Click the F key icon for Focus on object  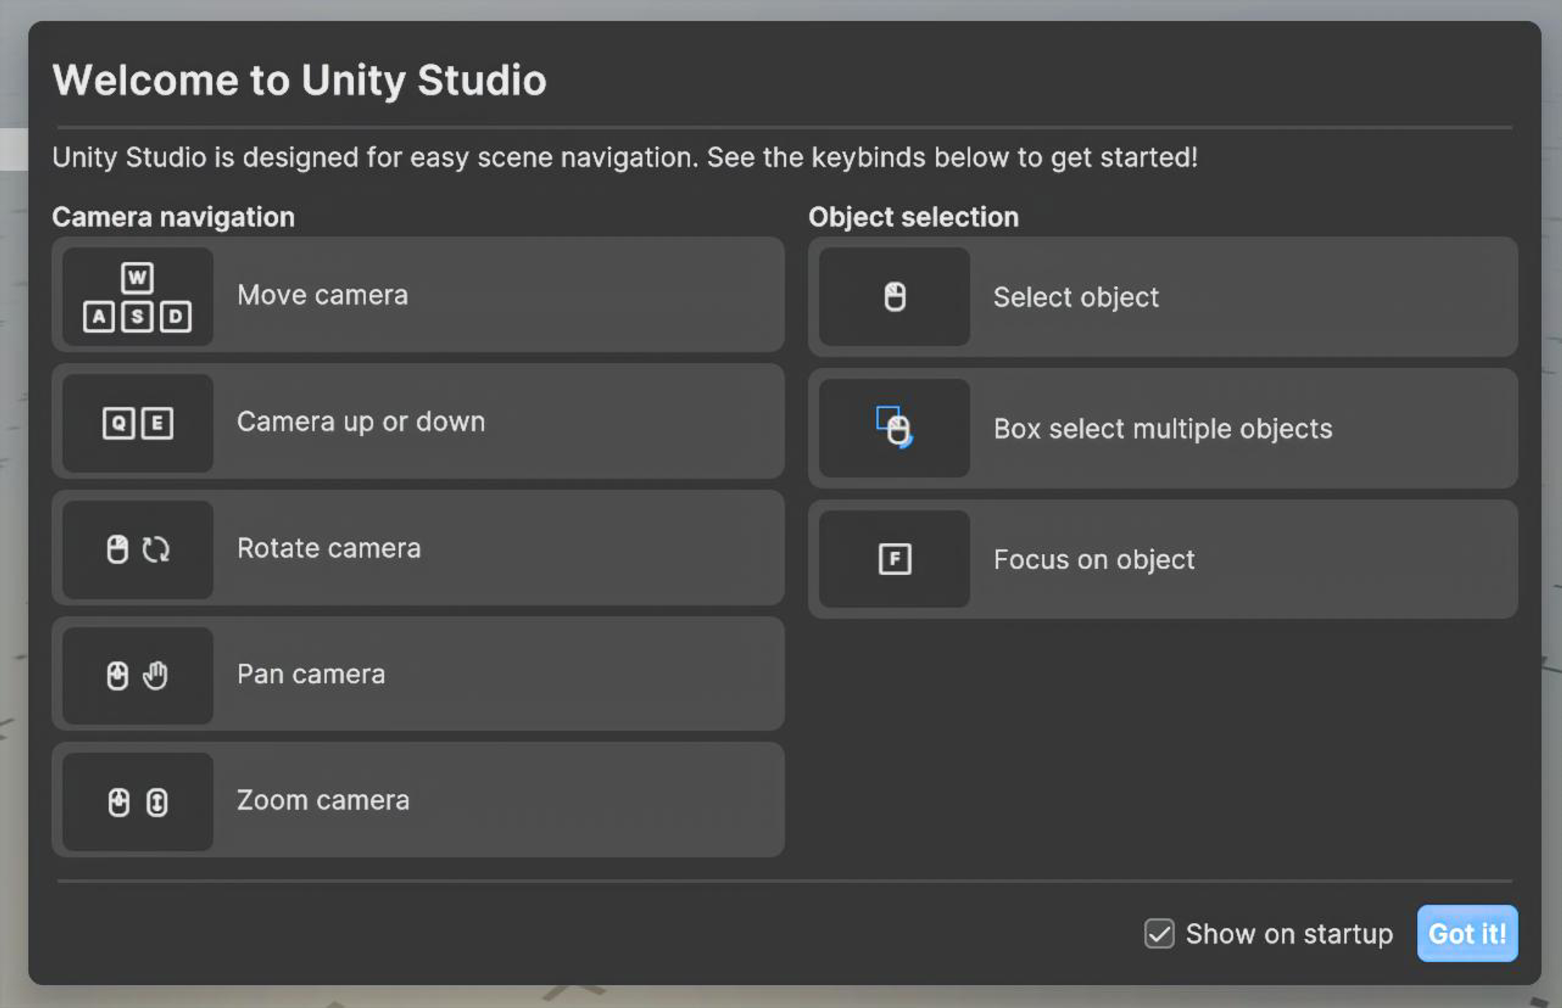click(x=895, y=559)
